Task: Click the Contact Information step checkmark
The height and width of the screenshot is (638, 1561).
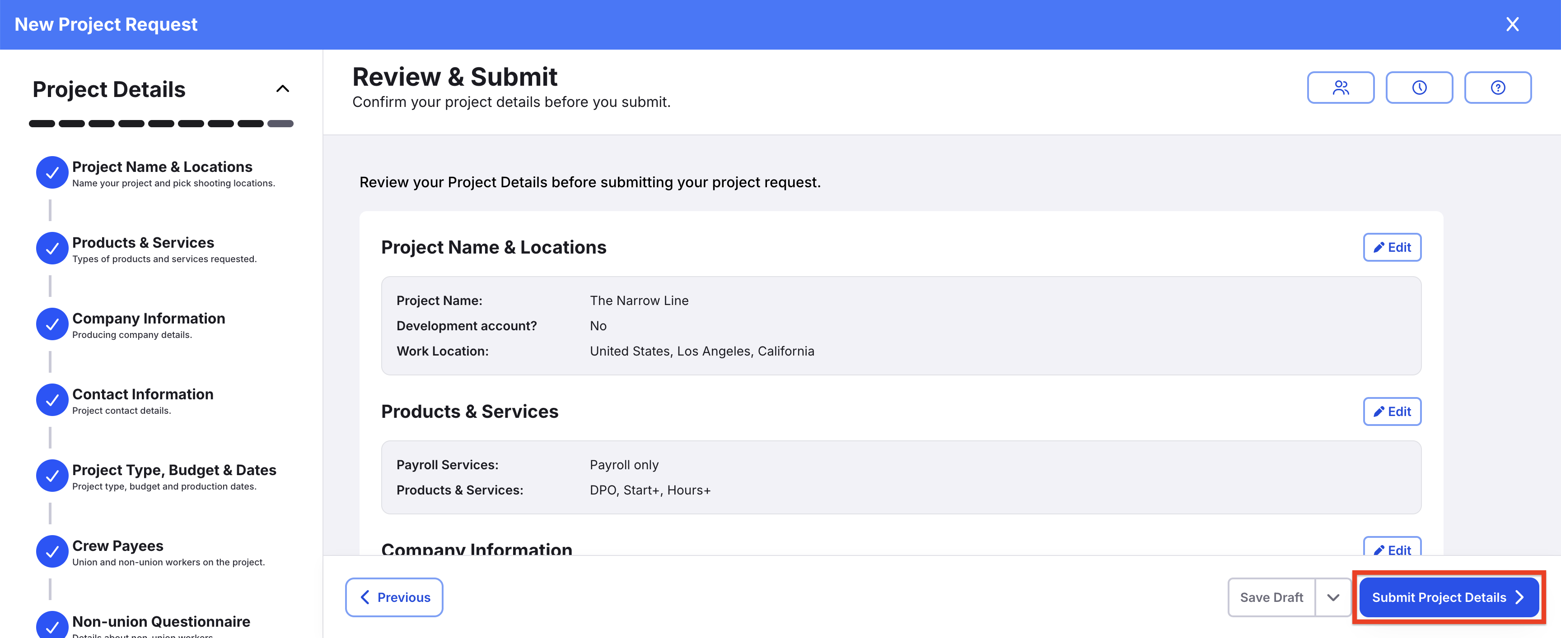Action: 52,399
